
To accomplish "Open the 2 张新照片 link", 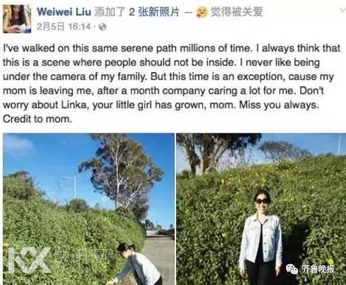I will point(154,11).
